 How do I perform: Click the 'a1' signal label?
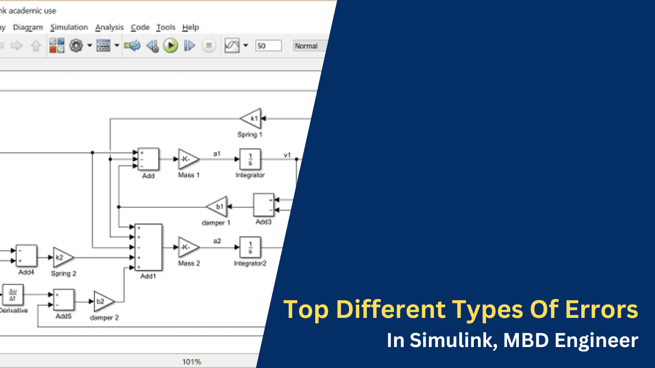(x=216, y=153)
